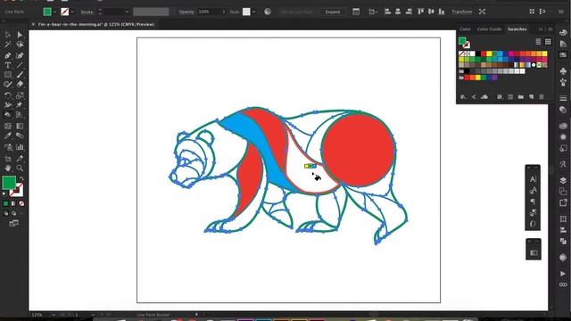Select the Eraser tool
This screenshot has width=571, height=321.
point(20,84)
